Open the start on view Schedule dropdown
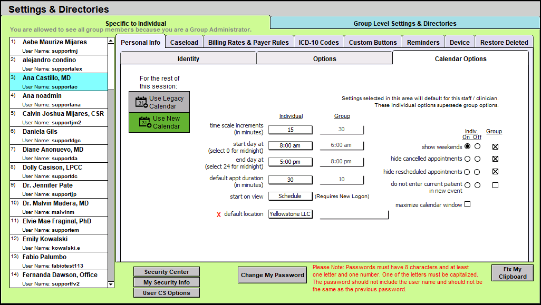The width and height of the screenshot is (541, 305). tap(290, 196)
